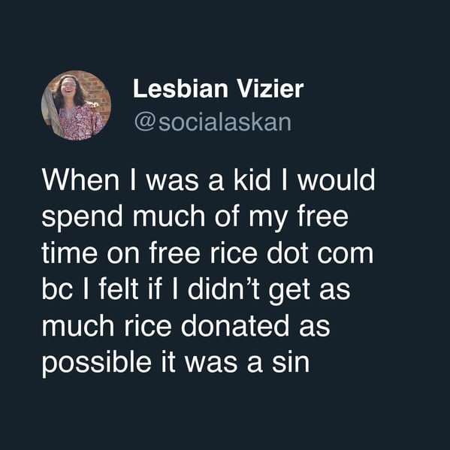Click the word 'sin' ending the tweet
The height and width of the screenshot is (450, 450).
point(291,361)
